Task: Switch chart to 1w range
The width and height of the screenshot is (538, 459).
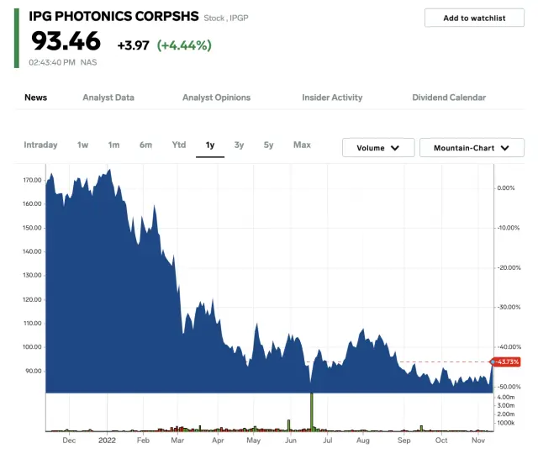Action: 82,145
